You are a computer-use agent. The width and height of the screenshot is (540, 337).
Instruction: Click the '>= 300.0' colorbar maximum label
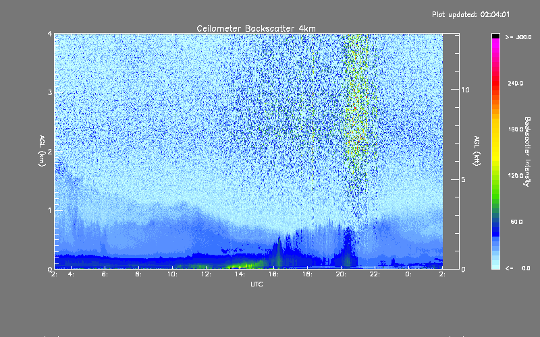point(518,37)
